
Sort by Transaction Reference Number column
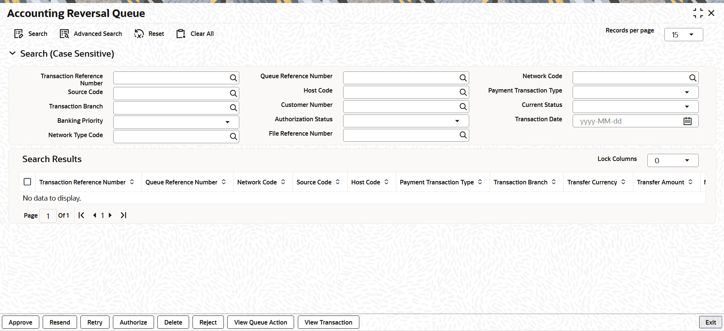132,182
